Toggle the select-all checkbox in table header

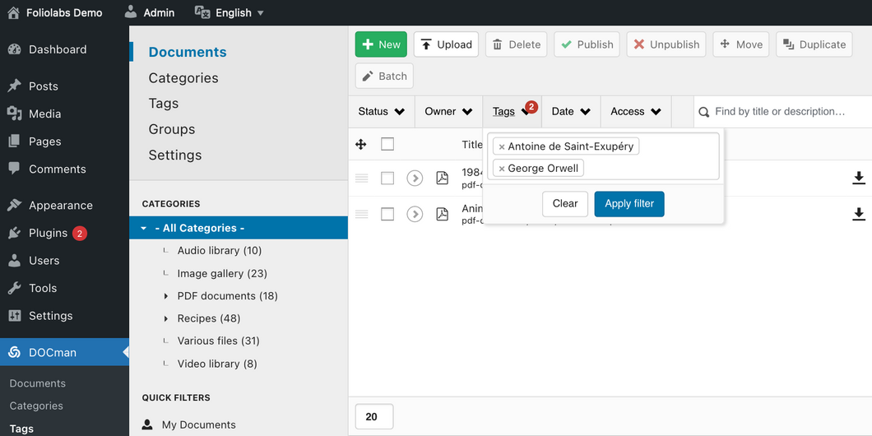(x=387, y=144)
